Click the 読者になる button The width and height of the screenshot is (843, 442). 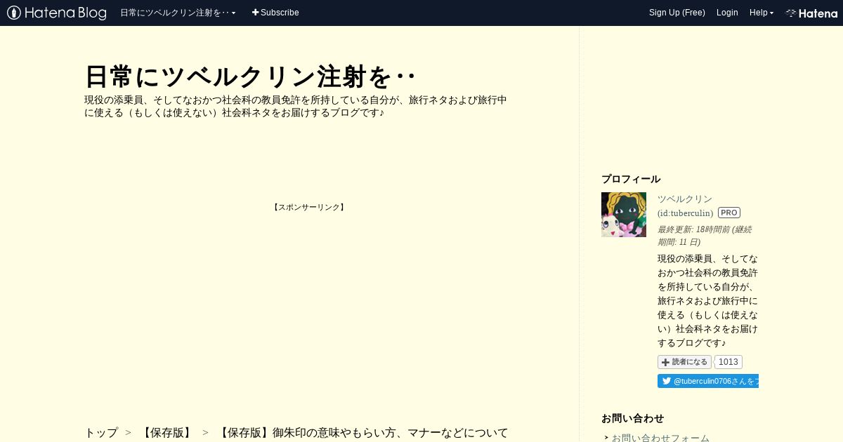click(684, 362)
